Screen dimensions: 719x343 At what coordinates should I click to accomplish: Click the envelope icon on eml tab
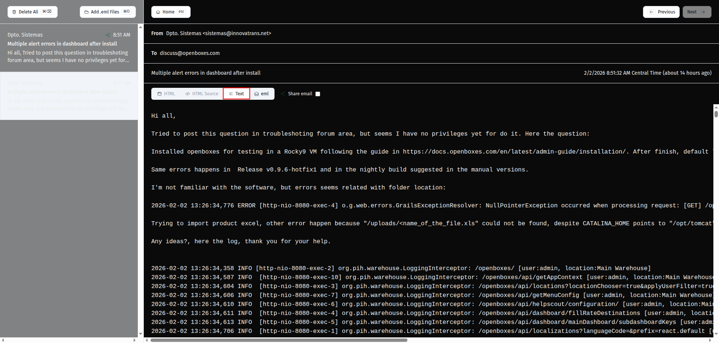point(257,94)
